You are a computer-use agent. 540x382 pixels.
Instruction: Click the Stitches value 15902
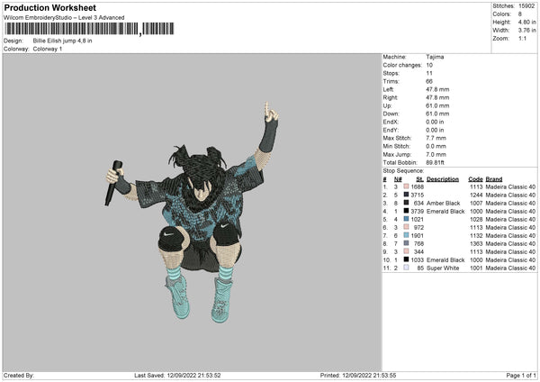pyautogui.click(x=526, y=6)
